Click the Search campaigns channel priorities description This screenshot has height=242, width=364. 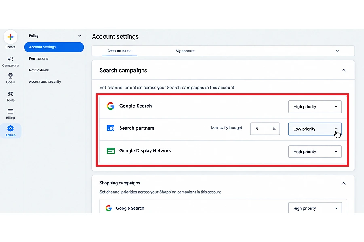[x=167, y=88]
